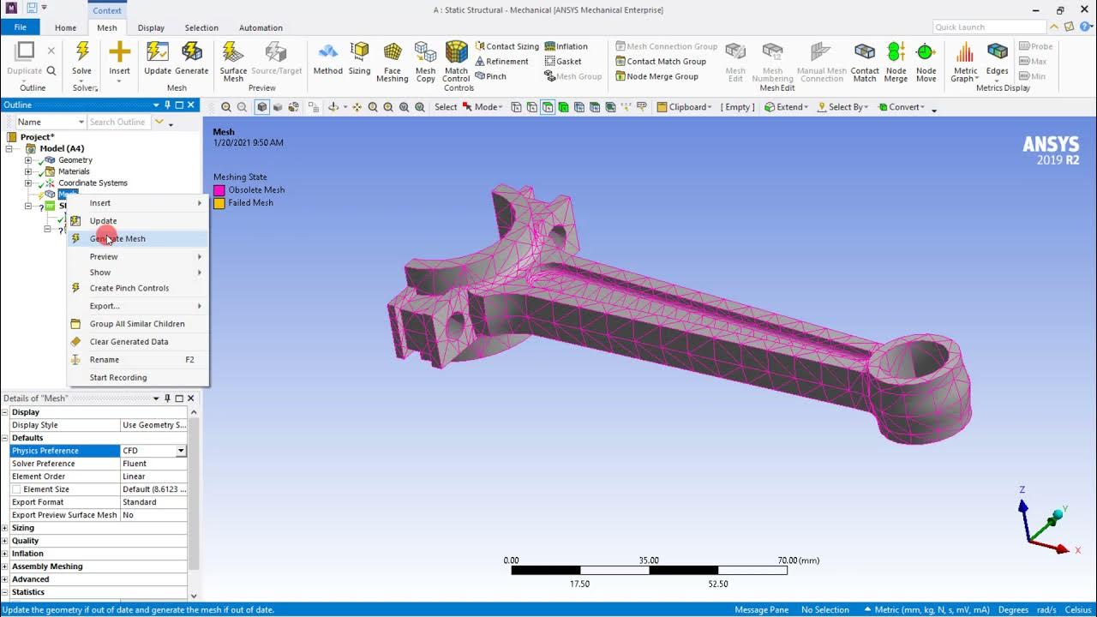This screenshot has width=1097, height=617.
Task: Click Start Recording in context menu
Action: tap(137, 378)
